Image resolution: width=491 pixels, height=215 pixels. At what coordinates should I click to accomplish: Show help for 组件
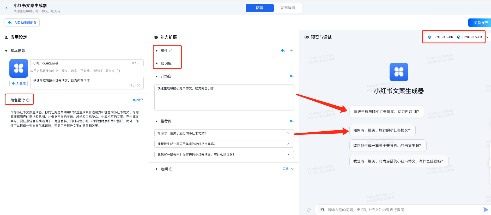[171, 51]
